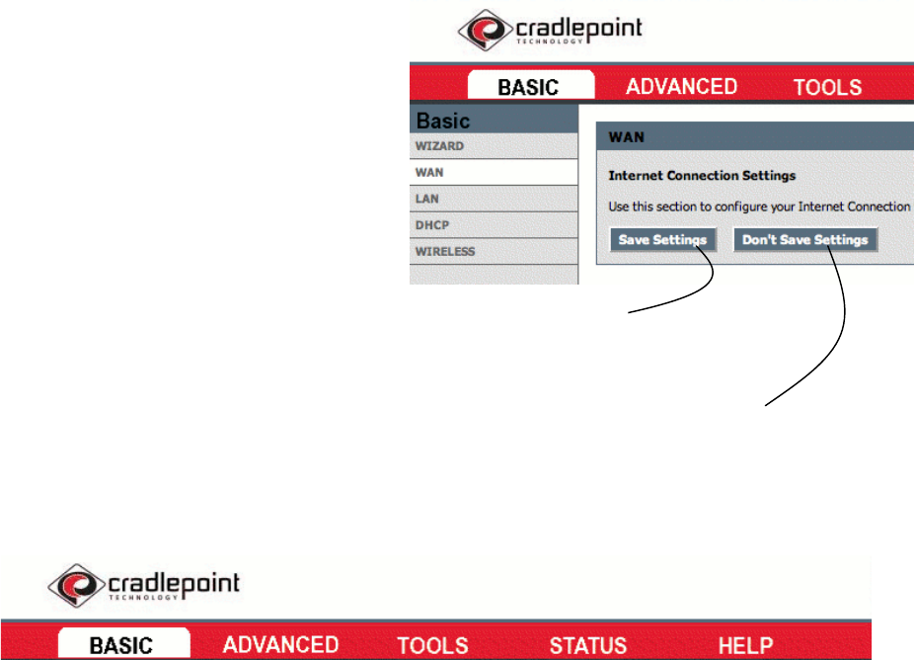Open WIRELESS settings in sidebar

coord(494,252)
